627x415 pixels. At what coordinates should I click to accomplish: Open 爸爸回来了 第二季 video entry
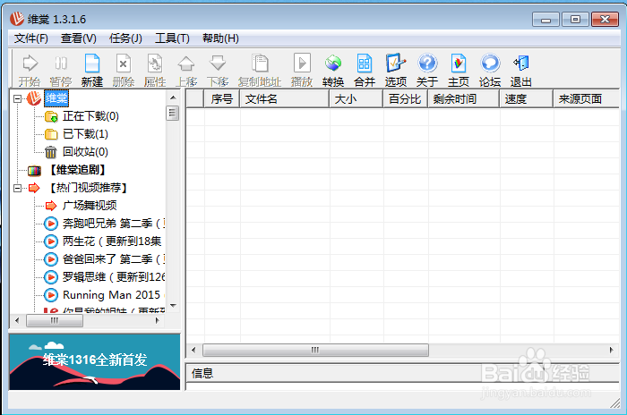(104, 259)
